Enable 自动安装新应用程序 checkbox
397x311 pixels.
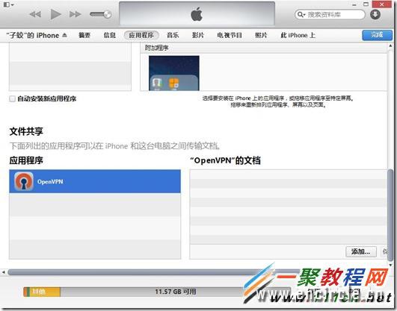pos(12,98)
